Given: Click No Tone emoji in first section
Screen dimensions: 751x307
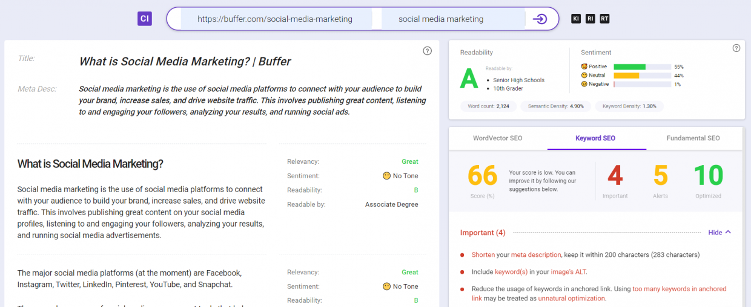Looking at the screenshot, I should (x=386, y=176).
